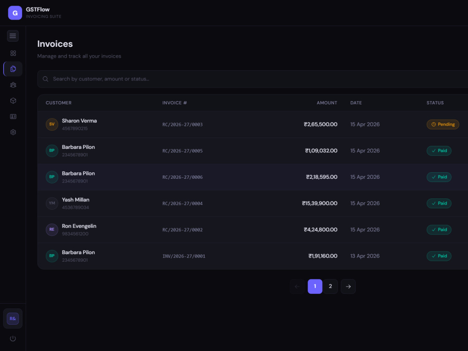Select invoice number RC/2026-27/0006

[x=183, y=177]
